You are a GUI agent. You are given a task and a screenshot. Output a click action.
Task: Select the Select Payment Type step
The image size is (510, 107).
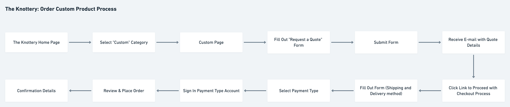click(x=299, y=91)
